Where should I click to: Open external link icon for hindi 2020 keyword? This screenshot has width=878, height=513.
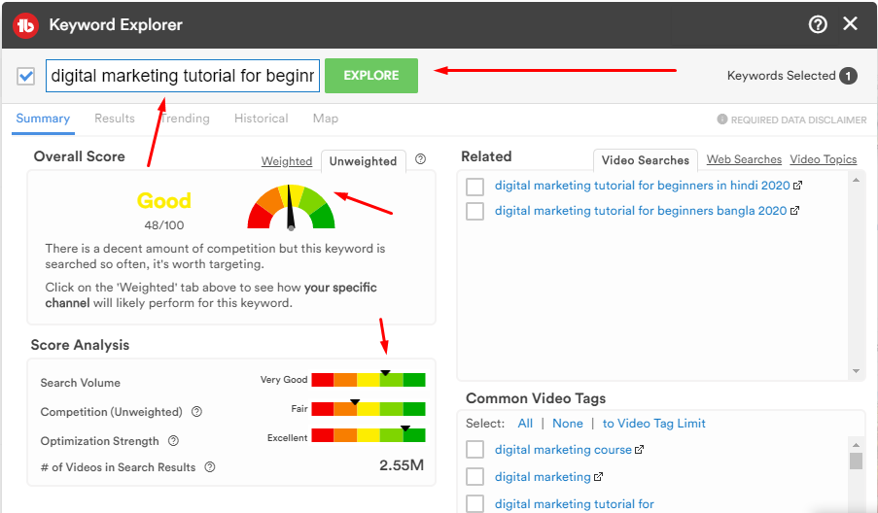(798, 186)
